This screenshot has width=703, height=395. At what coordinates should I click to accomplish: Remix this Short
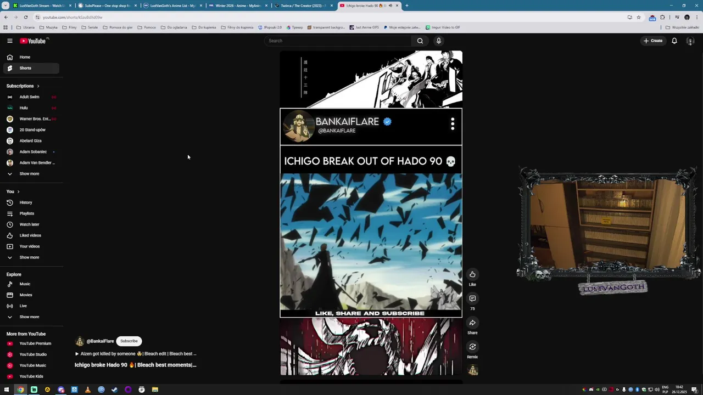[472, 347]
